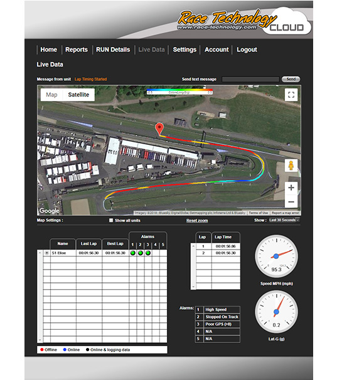
Task: Click the Lat-G gauge
Action: pos(276,312)
